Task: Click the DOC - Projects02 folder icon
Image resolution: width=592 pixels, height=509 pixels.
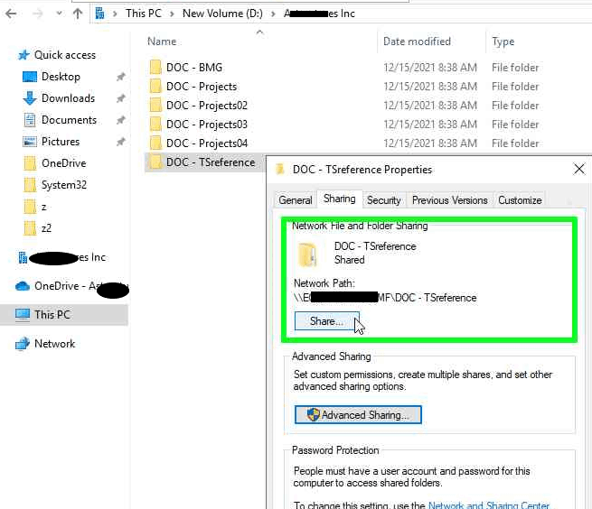Action: [155, 106]
